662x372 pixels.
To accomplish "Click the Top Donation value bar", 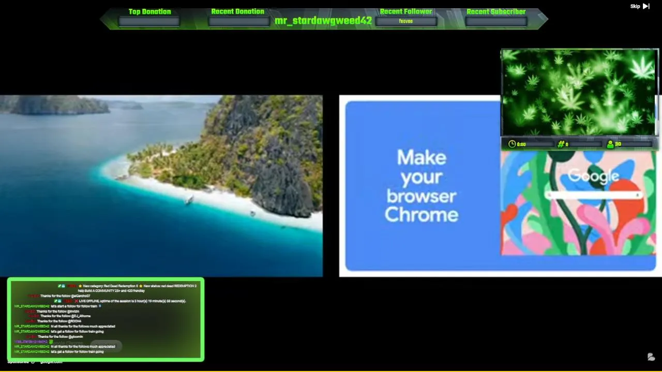I will click(x=149, y=21).
